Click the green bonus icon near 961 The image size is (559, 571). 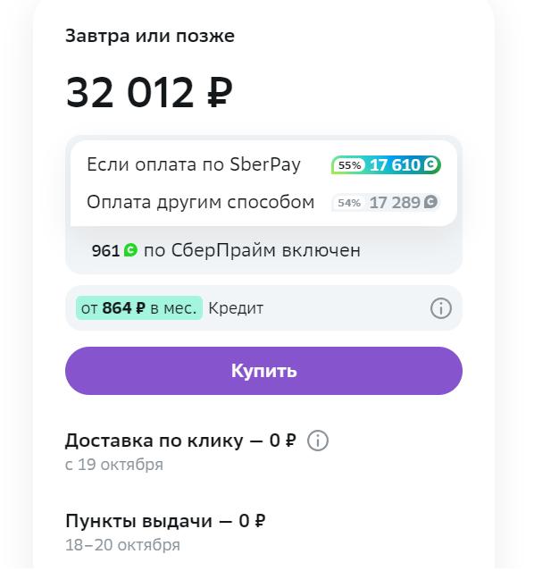[x=130, y=250]
